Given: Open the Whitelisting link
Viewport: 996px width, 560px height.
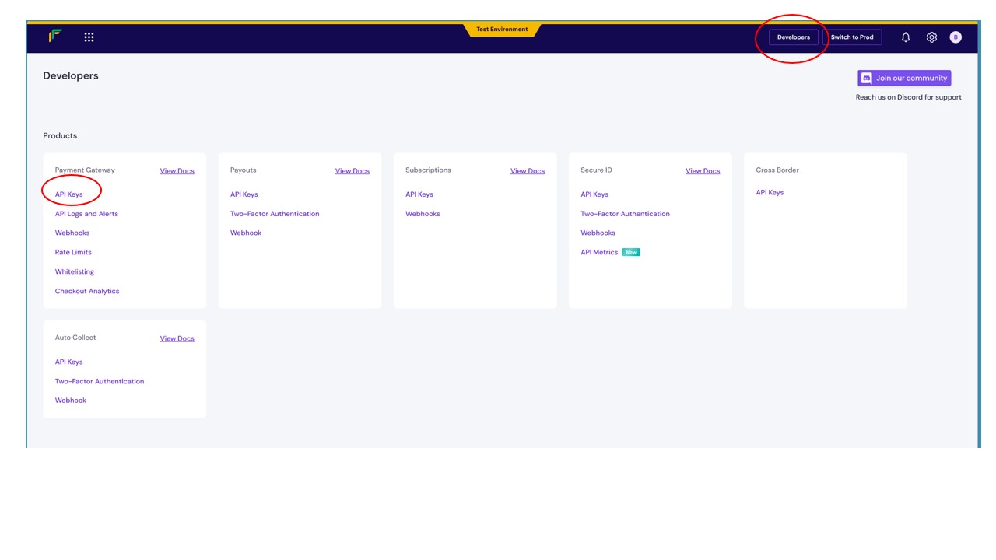Looking at the screenshot, I should [75, 271].
